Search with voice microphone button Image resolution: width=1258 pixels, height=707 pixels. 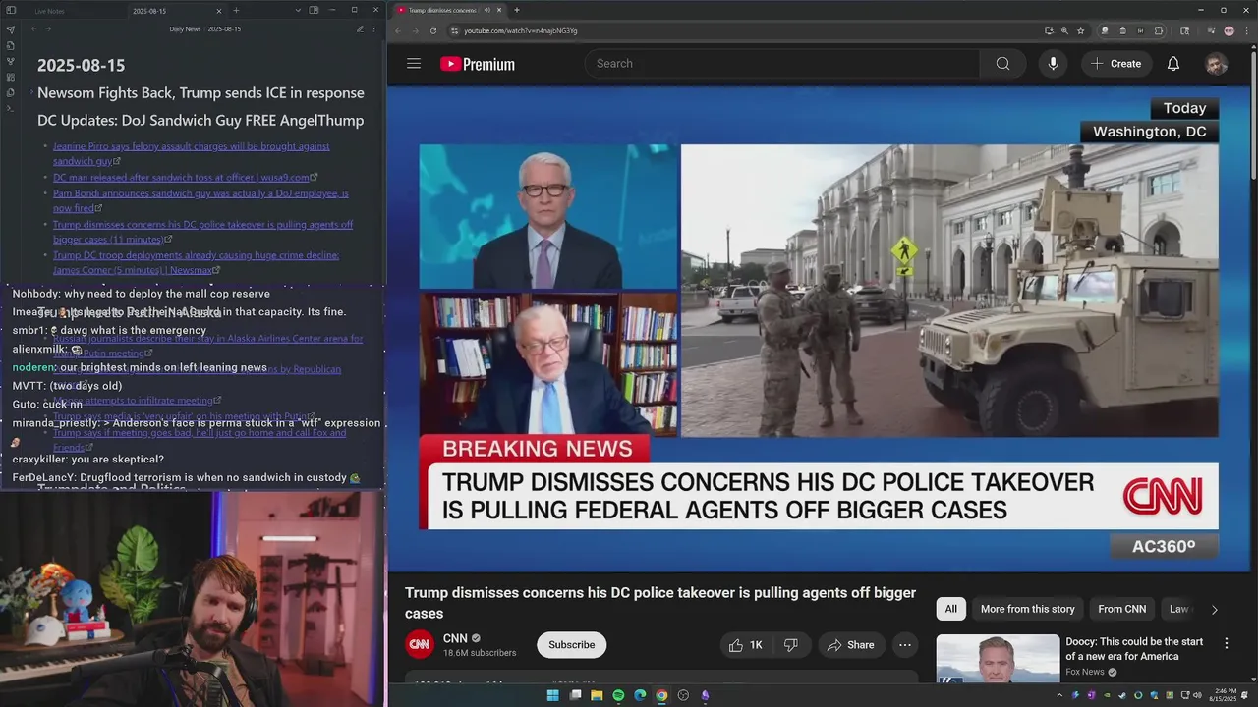1053,64
